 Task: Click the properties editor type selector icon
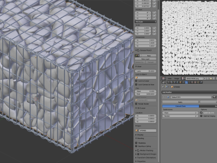pos(164,82)
